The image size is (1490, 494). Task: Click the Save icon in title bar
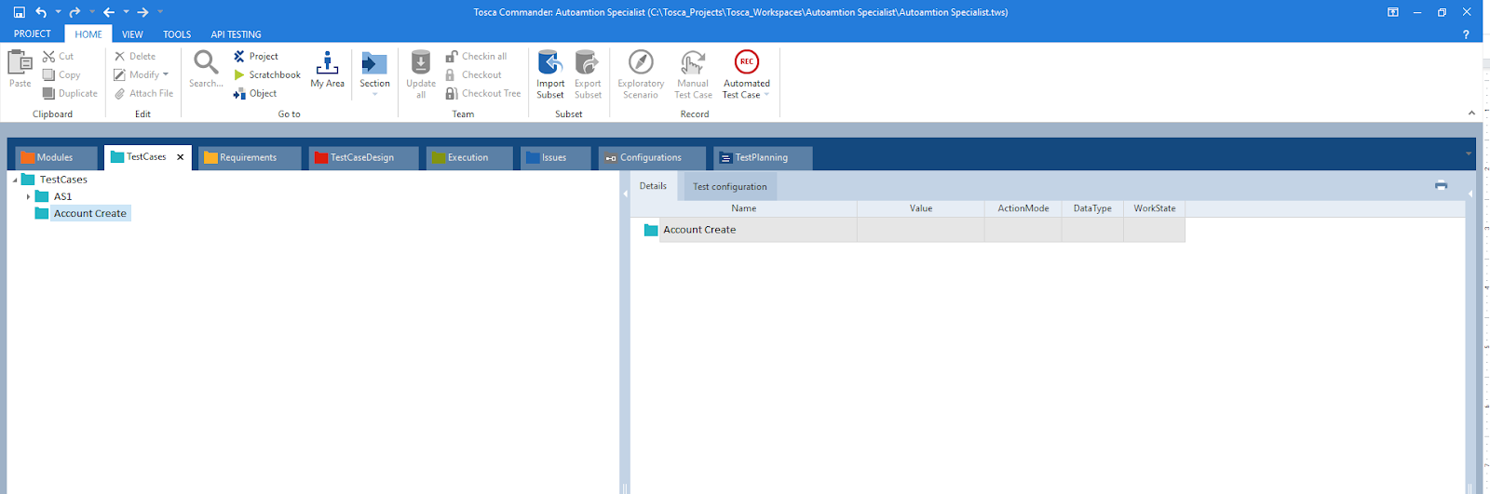19,12
